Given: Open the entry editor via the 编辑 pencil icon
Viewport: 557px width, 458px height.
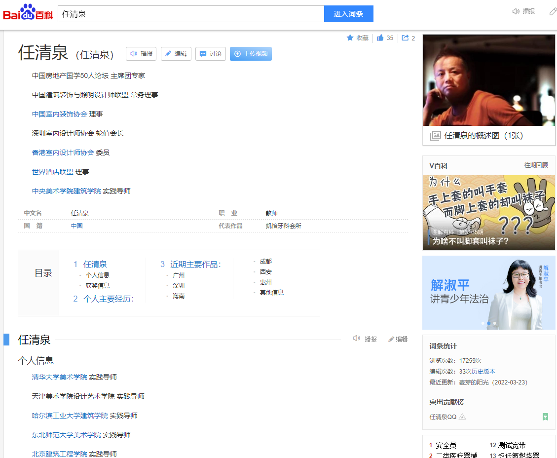Looking at the screenshot, I should (168, 54).
